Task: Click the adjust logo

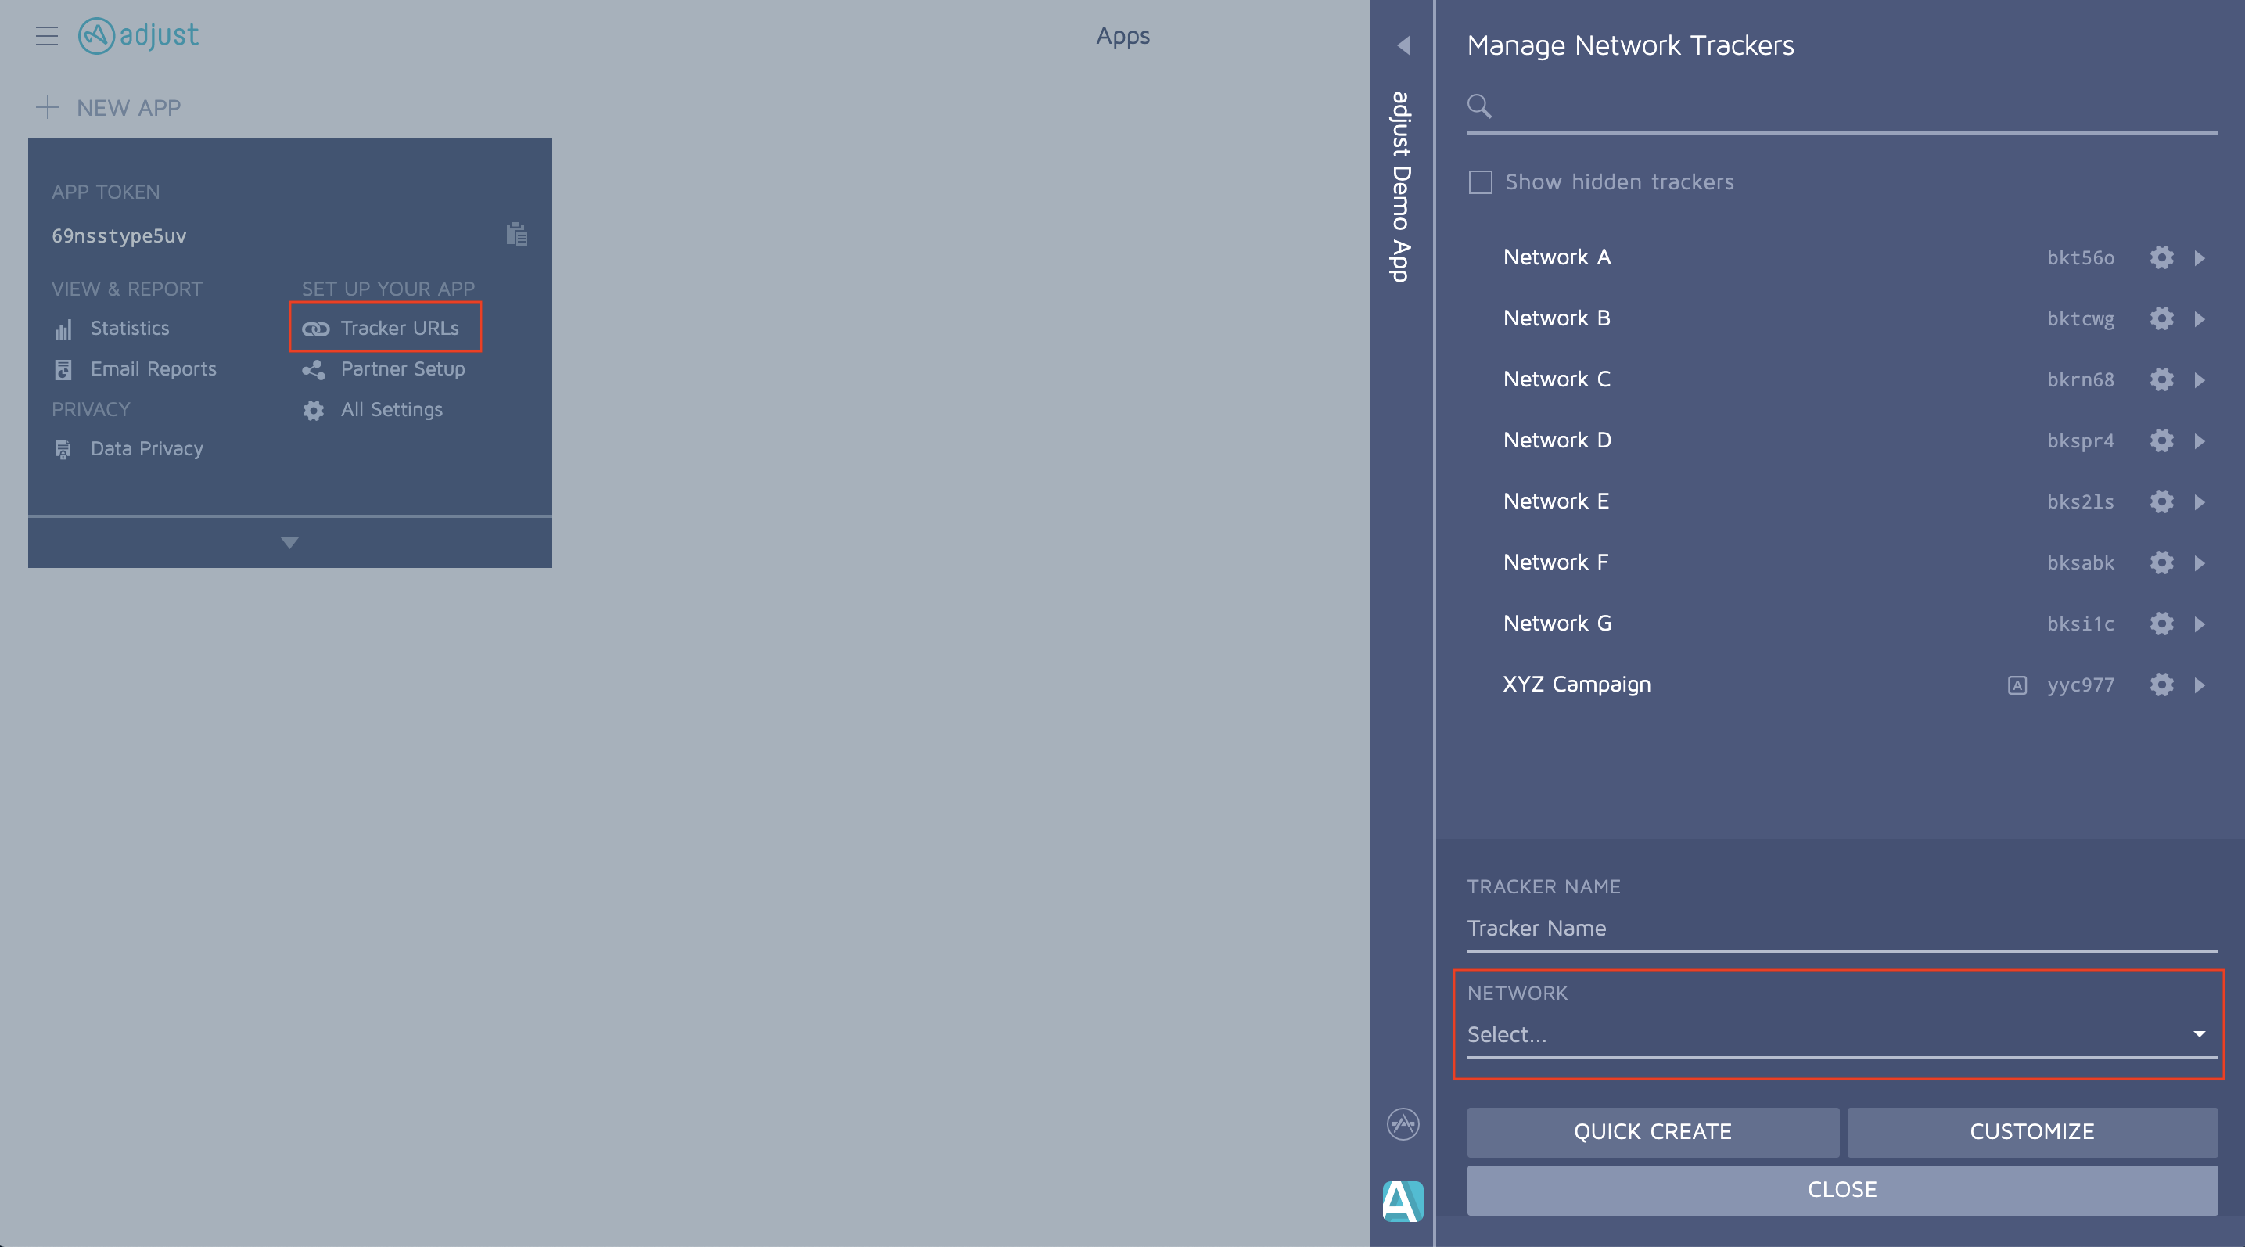Action: [x=138, y=36]
